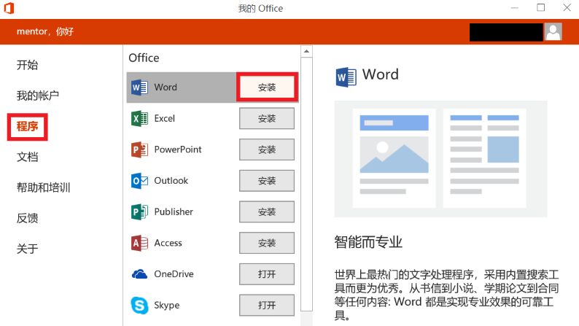Click the Word row label in the list
Viewport: 579px width, 326px height.
pos(166,87)
